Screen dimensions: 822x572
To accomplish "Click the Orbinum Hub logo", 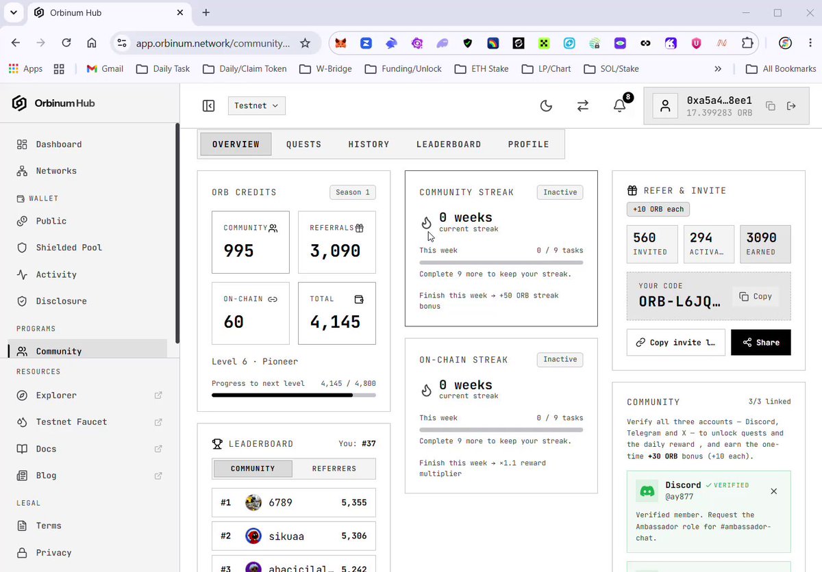I will 53,103.
